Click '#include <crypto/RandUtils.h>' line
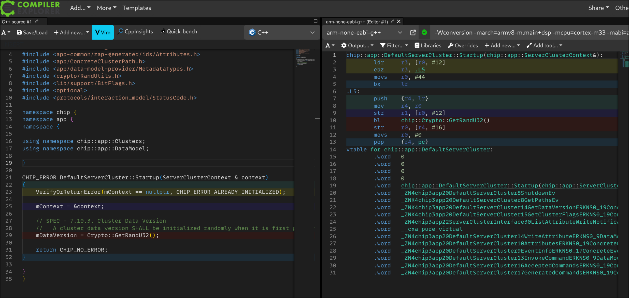This screenshot has width=629, height=298. click(x=72, y=76)
